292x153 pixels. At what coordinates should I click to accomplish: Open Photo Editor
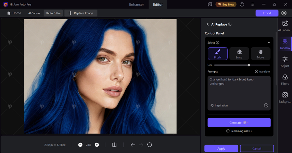(x=53, y=13)
